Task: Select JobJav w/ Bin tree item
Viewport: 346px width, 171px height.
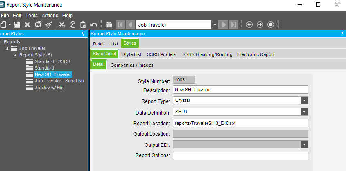Action: click(49, 87)
